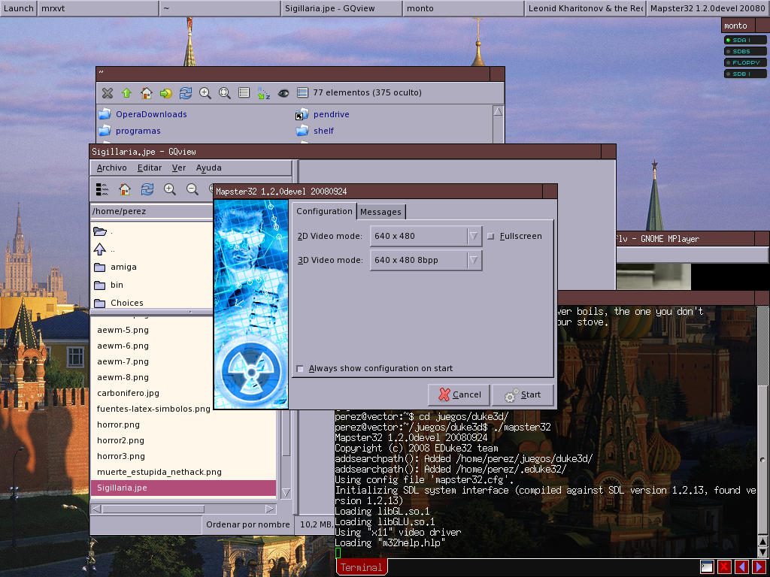Open the shelf folder
This screenshot has height=577, width=770.
pyautogui.click(x=315, y=131)
